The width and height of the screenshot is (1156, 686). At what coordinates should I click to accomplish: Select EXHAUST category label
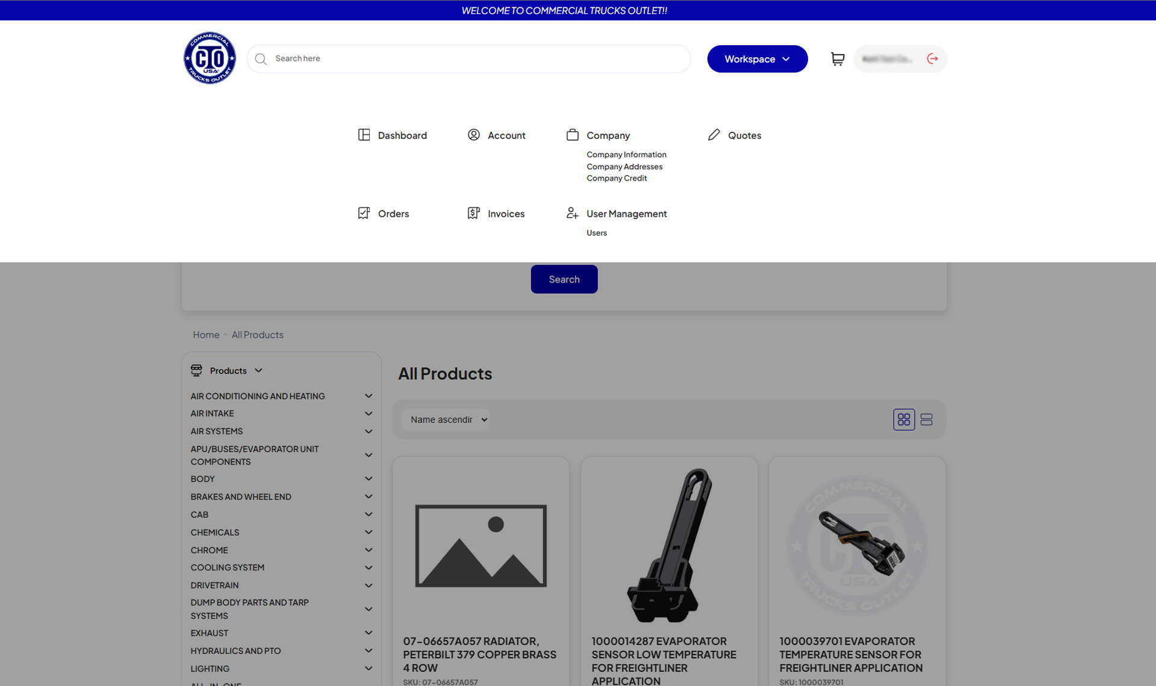point(210,633)
